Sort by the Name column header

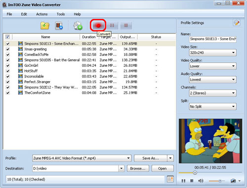pyautogui.click(x=45, y=37)
